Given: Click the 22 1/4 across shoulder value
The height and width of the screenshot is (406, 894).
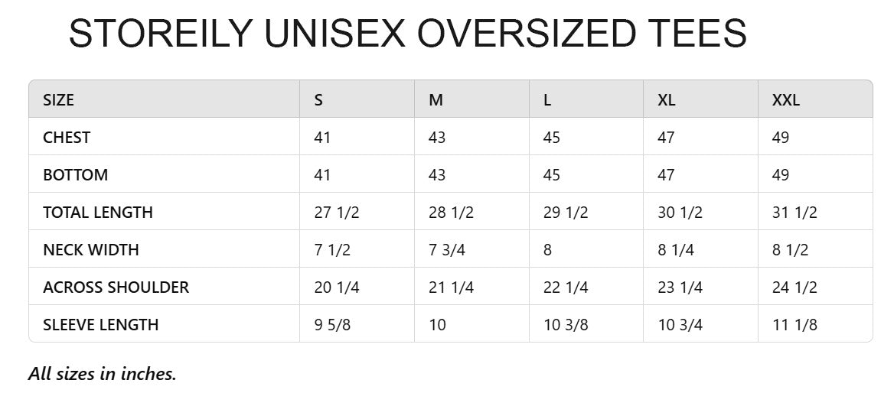Looking at the screenshot, I should pyautogui.click(x=566, y=287).
